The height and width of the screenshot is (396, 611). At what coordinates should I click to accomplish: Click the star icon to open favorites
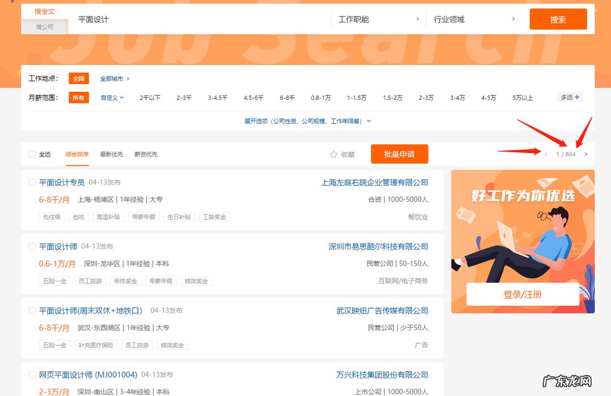(332, 154)
